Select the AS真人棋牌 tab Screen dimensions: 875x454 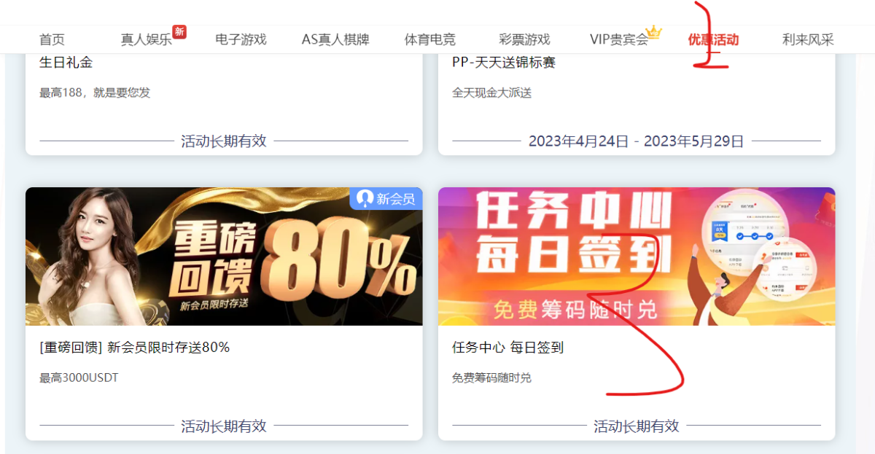[x=335, y=39]
